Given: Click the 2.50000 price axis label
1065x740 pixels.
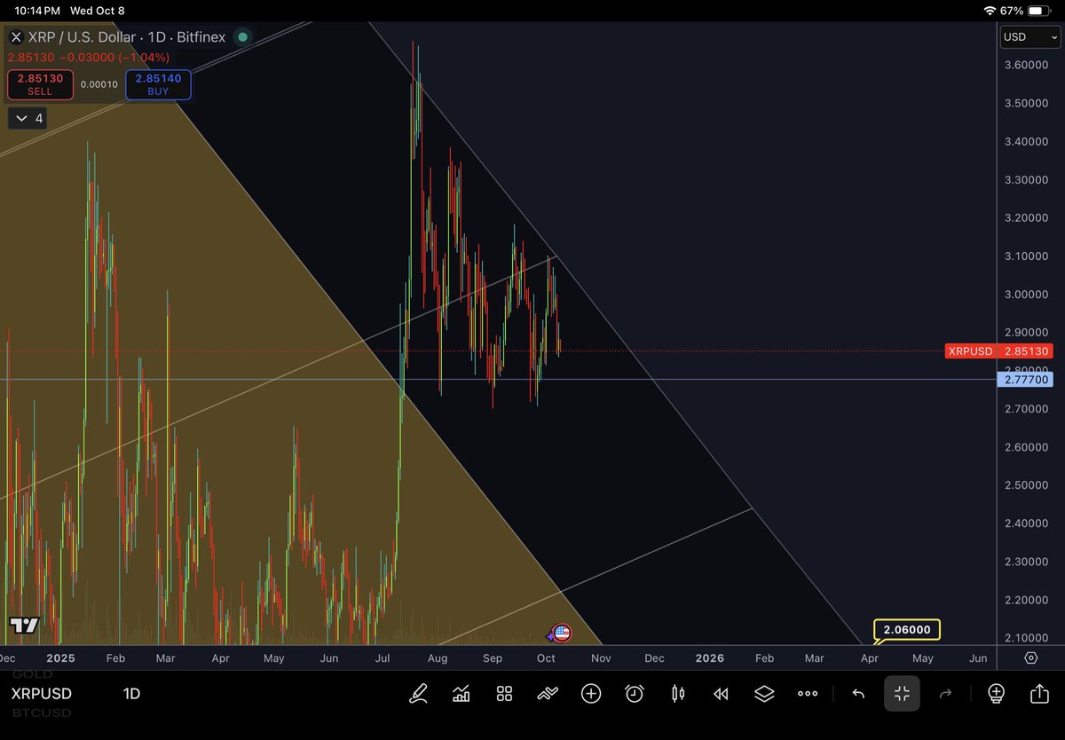Looking at the screenshot, I should [x=1027, y=485].
